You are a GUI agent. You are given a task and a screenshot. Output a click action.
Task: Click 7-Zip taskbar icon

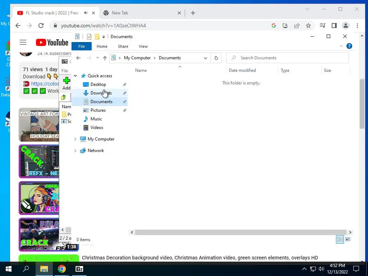[x=79, y=269]
